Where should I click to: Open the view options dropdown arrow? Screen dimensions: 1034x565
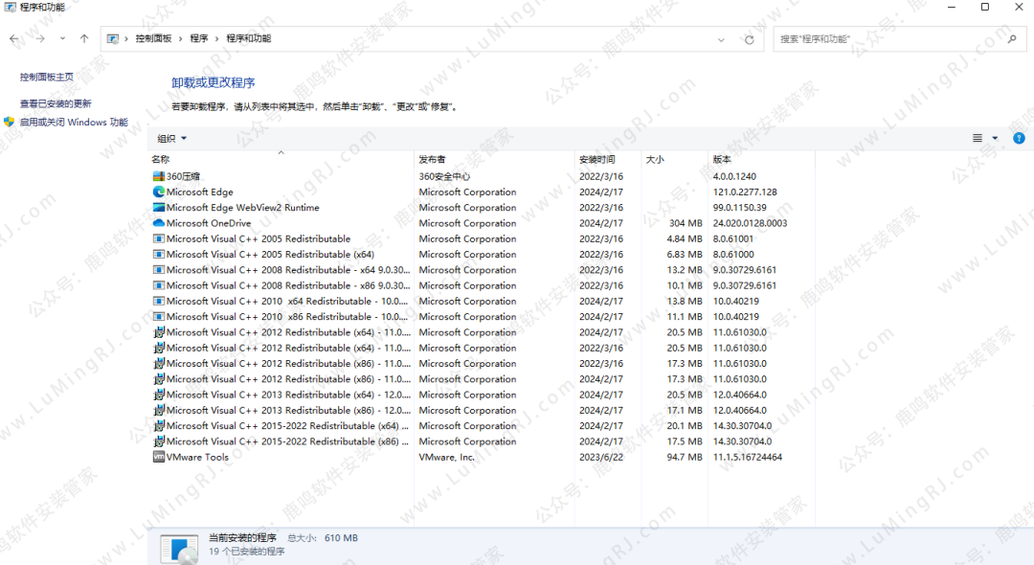coord(995,138)
